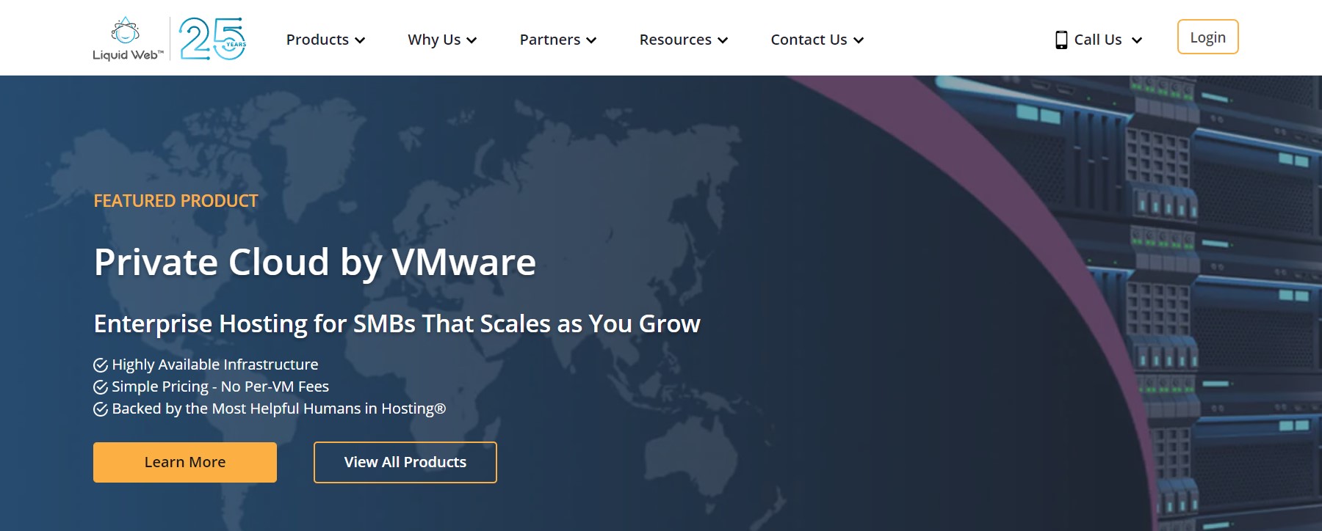Click the 25 Years anniversary badge
Viewport: 1322px width, 531px height.
212,39
